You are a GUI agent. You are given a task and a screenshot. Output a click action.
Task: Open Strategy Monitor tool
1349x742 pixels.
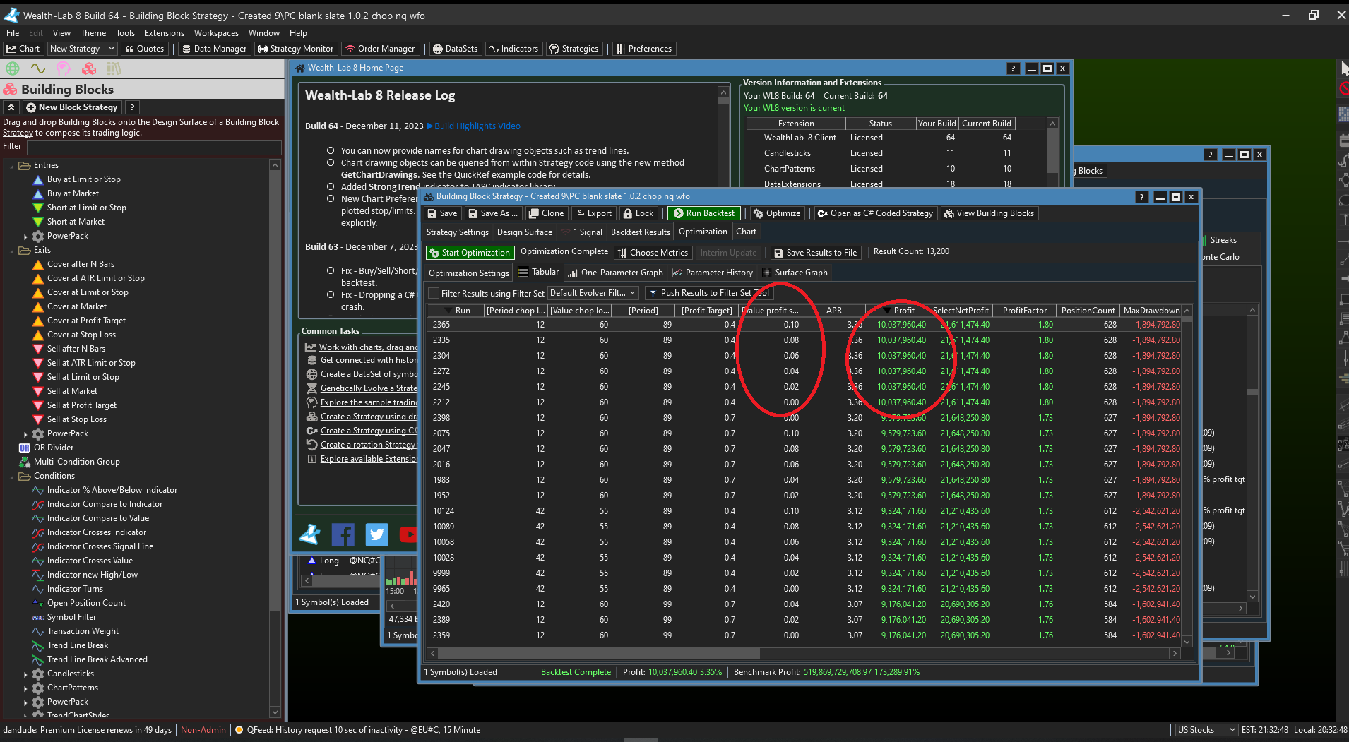(x=295, y=49)
